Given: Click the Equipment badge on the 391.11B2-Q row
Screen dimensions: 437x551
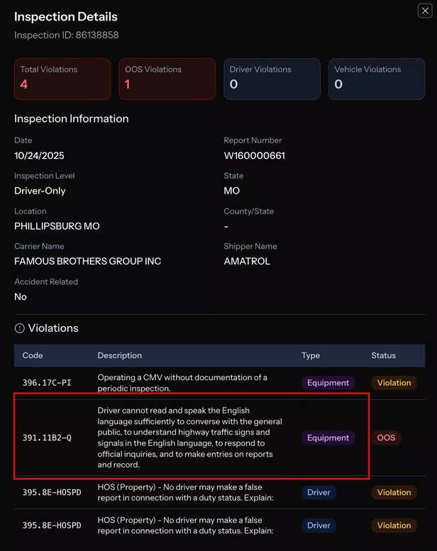Looking at the screenshot, I should pyautogui.click(x=328, y=438).
